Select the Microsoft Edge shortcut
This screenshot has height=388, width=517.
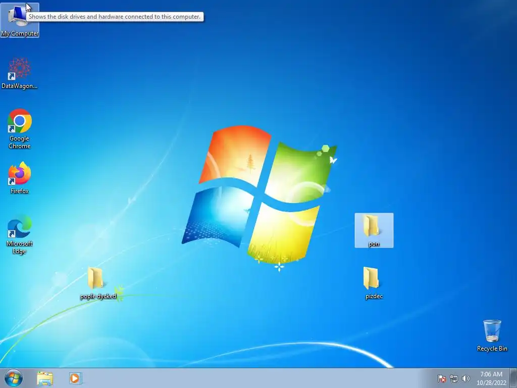click(x=20, y=234)
